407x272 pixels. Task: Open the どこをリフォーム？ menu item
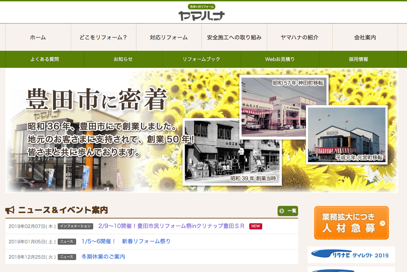click(x=103, y=37)
